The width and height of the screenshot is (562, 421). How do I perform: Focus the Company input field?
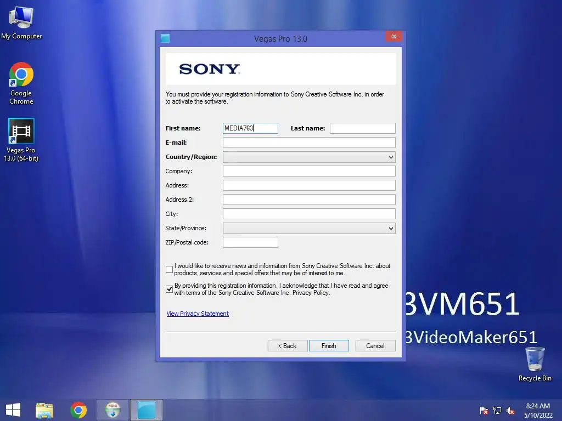(309, 171)
